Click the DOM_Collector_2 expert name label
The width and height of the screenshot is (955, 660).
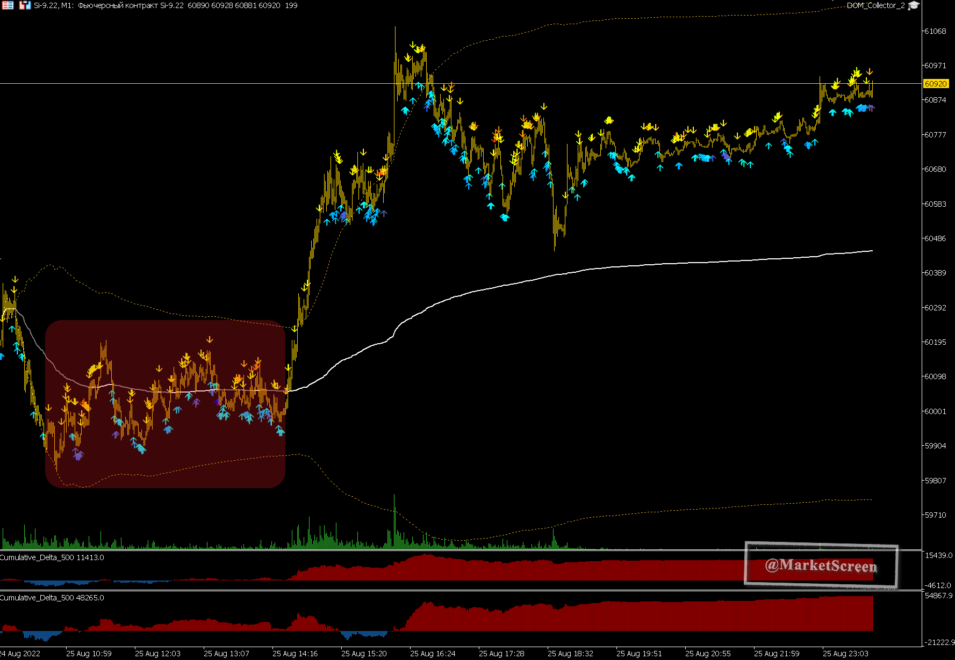pos(875,5)
